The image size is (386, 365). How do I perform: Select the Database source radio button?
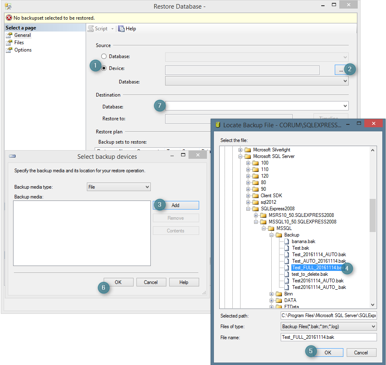(x=104, y=56)
